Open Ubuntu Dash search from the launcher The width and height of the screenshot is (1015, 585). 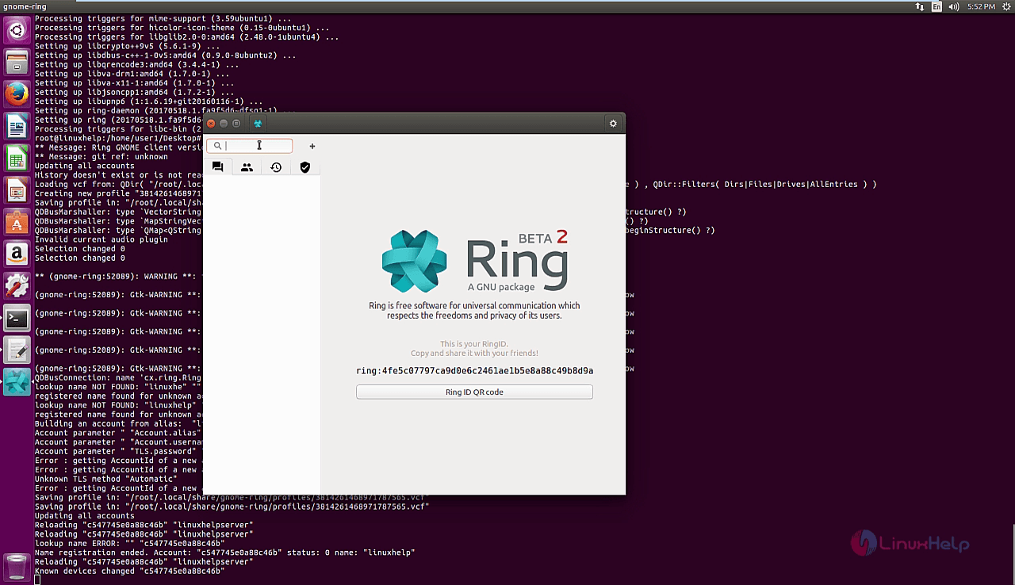17,32
